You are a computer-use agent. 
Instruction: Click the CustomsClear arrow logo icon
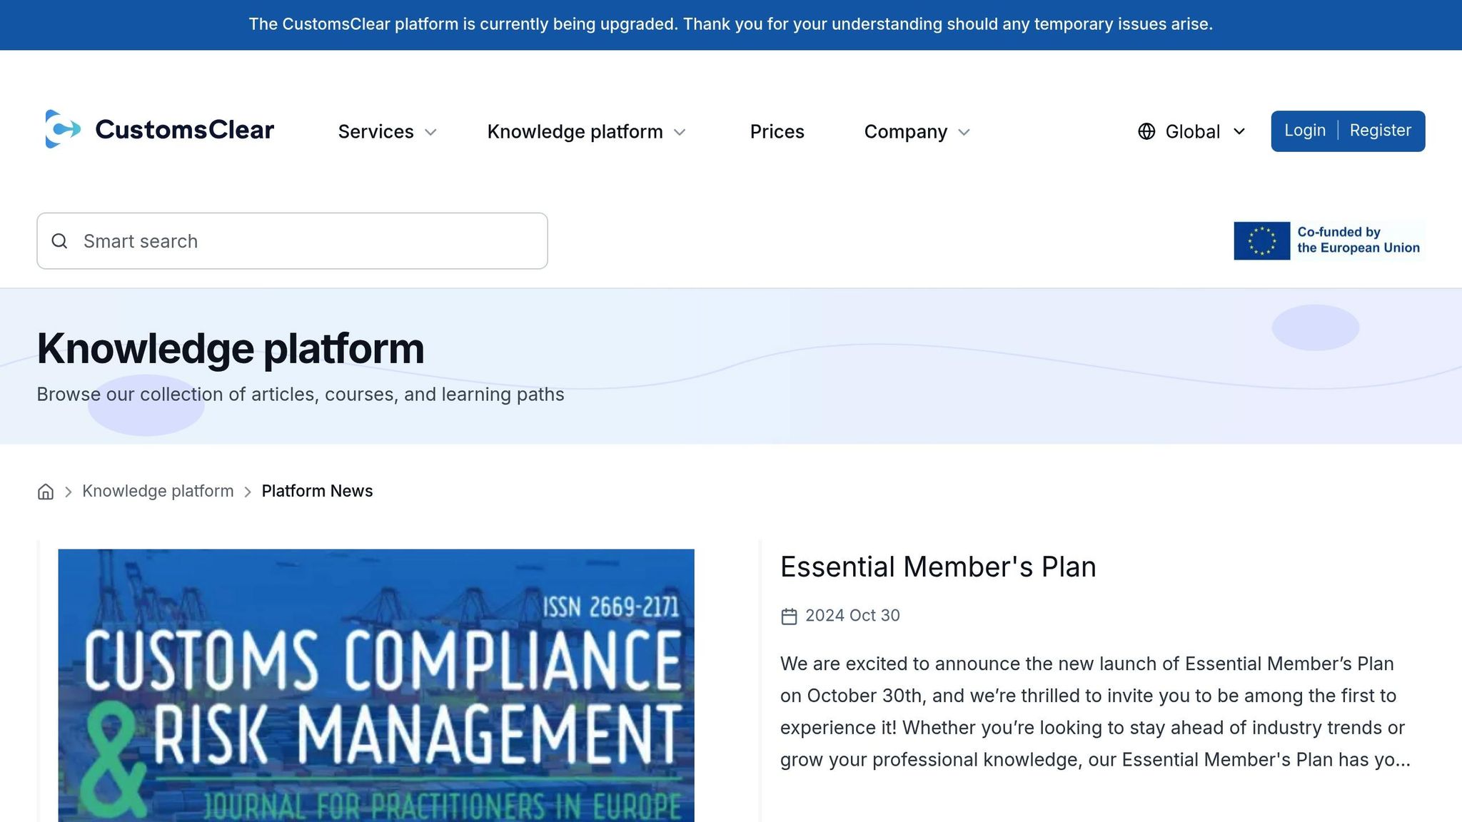[x=62, y=129]
